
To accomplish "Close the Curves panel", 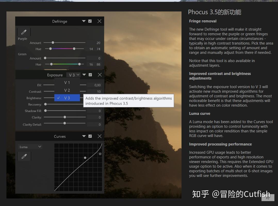I will click(99, 136).
